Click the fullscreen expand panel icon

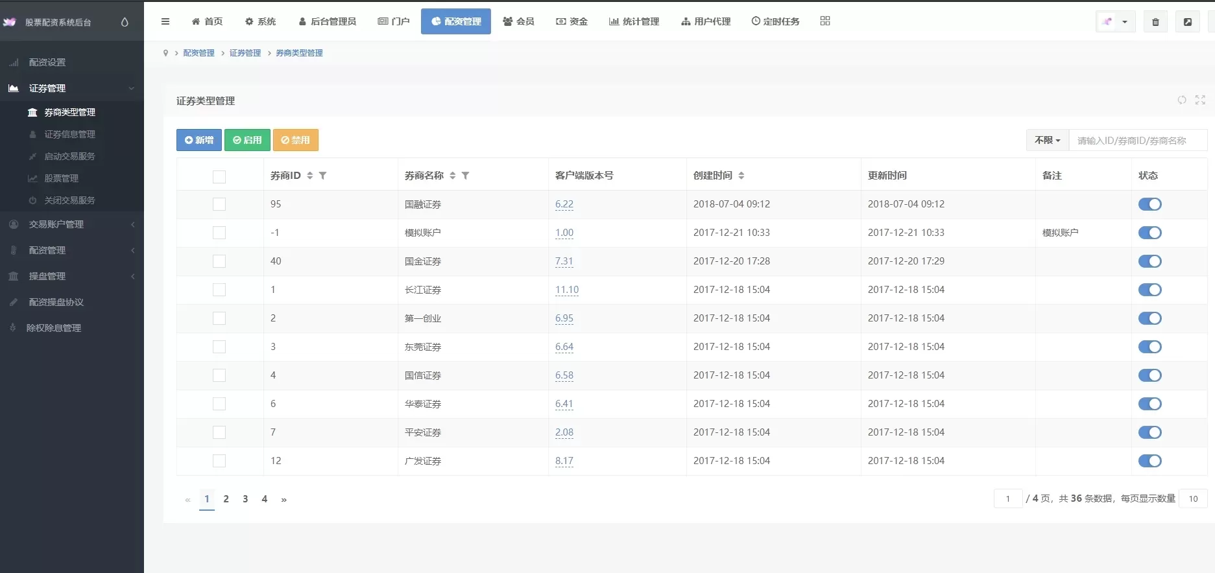click(1200, 100)
